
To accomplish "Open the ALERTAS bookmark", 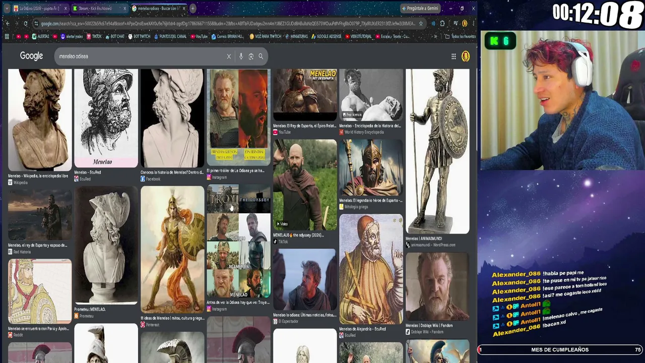I will pyautogui.click(x=40, y=36).
